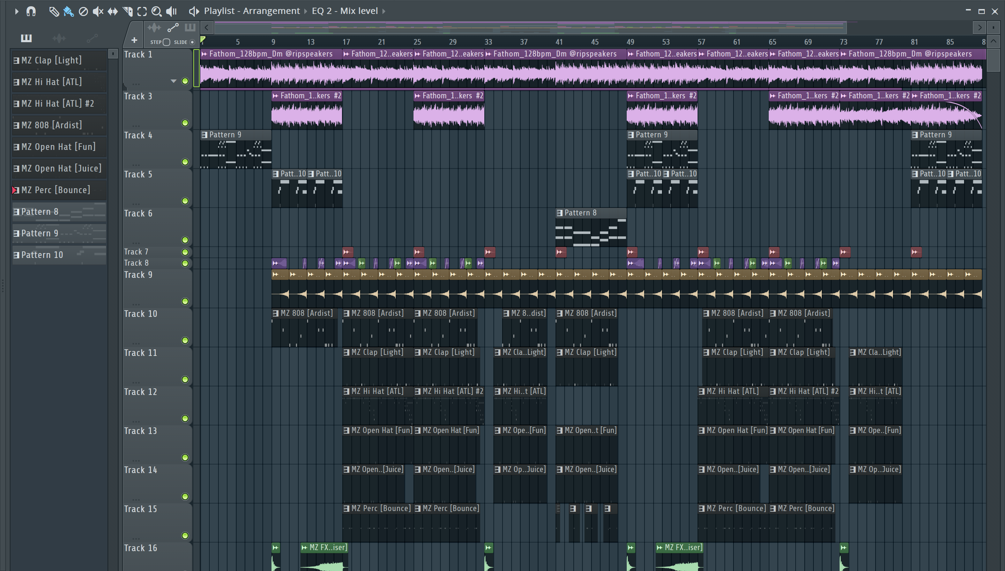Click left arrow of the overview scrollbar

point(207,28)
